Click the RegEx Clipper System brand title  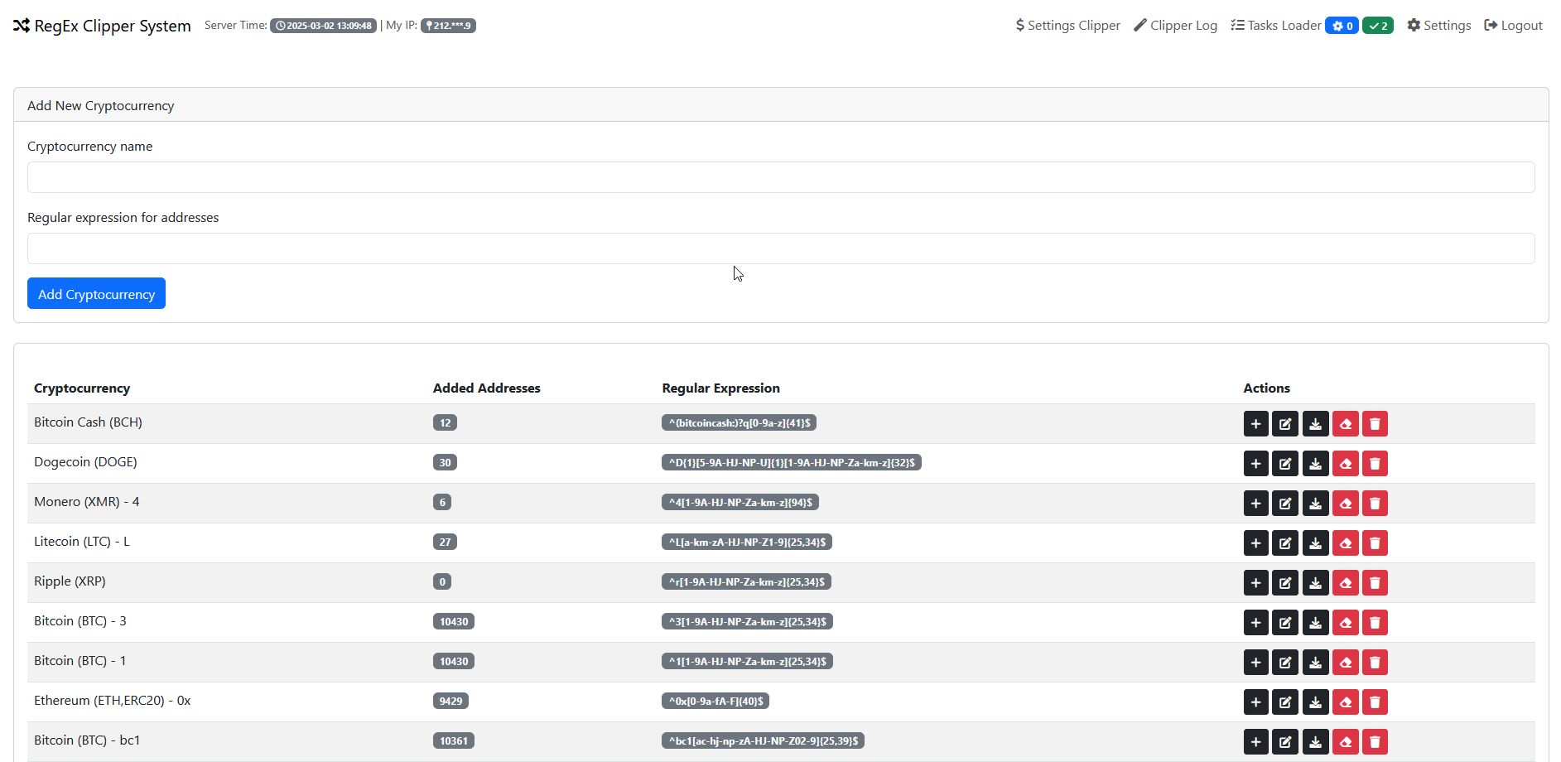coord(102,26)
